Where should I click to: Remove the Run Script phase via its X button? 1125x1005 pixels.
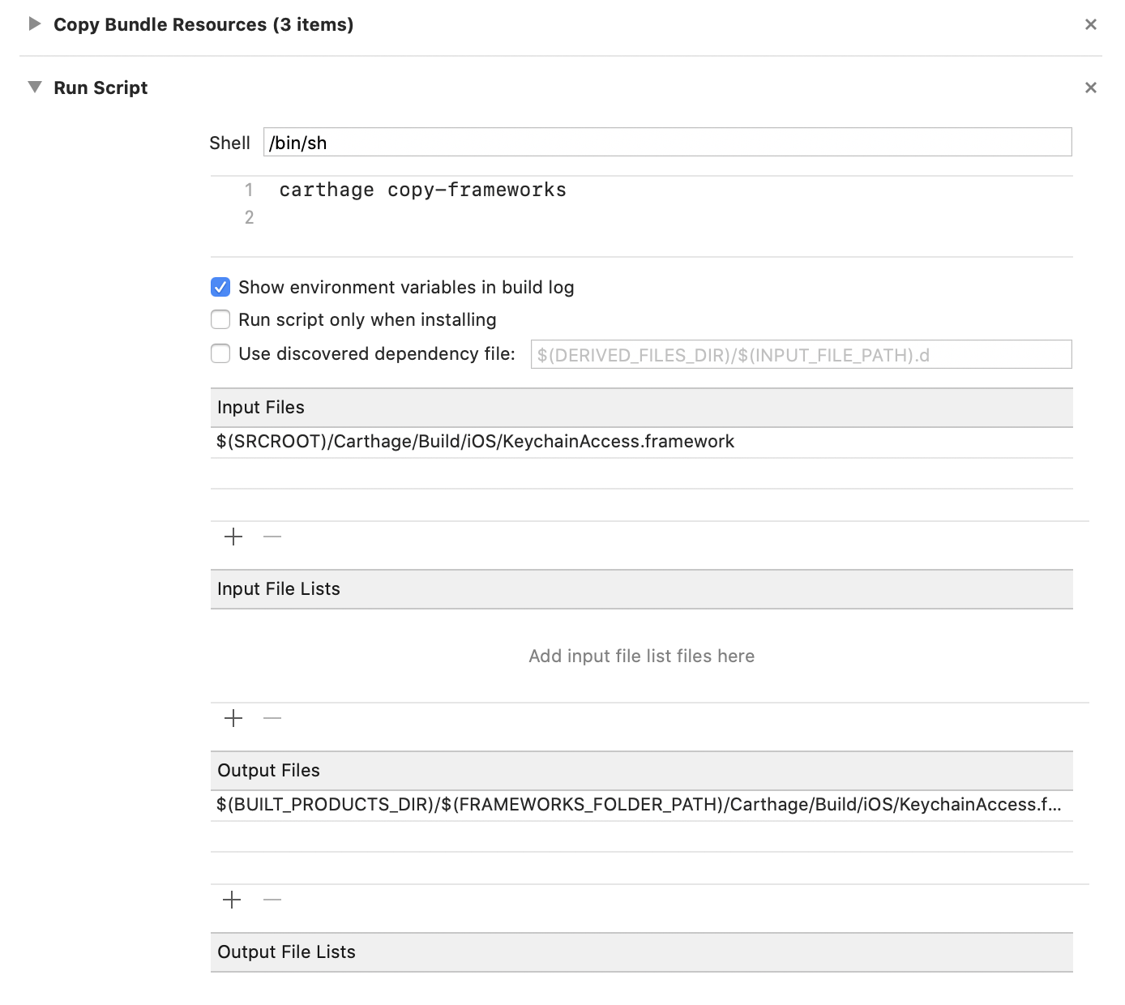[1091, 87]
